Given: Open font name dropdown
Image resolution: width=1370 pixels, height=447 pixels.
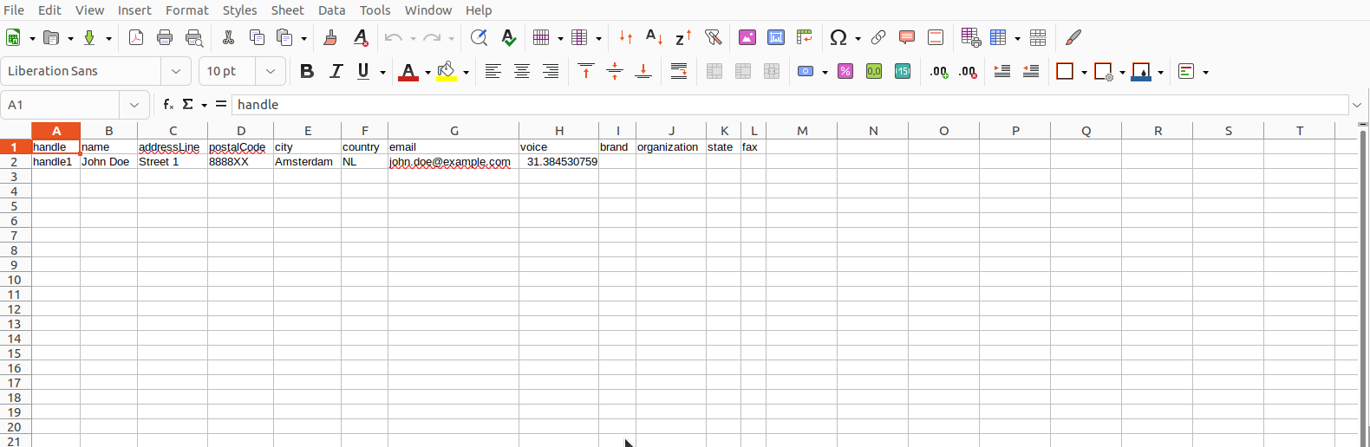Looking at the screenshot, I should 176,71.
